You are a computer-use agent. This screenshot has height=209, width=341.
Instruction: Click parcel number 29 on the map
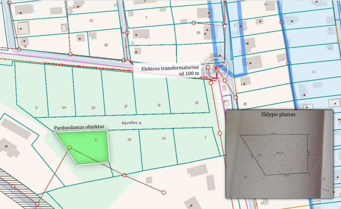coord(245,104)
